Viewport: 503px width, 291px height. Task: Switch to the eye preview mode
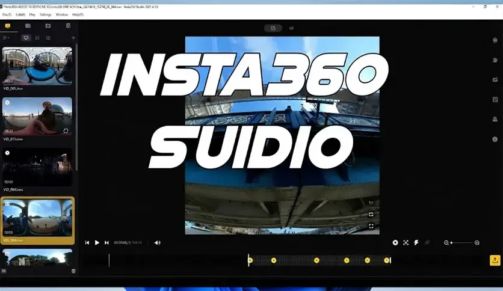(291, 28)
